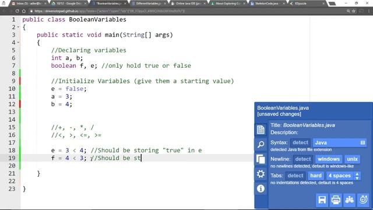The height and width of the screenshot is (210, 373).
Task: Click the Description field
Action: pos(284,132)
